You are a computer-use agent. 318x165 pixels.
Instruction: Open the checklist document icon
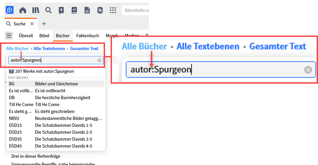[74, 10]
